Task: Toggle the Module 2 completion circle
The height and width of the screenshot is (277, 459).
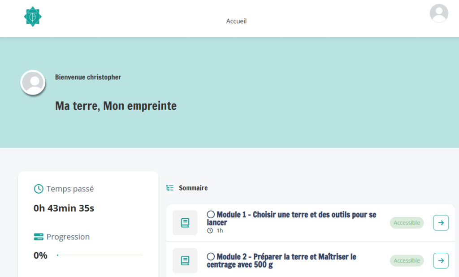Action: click(211, 257)
